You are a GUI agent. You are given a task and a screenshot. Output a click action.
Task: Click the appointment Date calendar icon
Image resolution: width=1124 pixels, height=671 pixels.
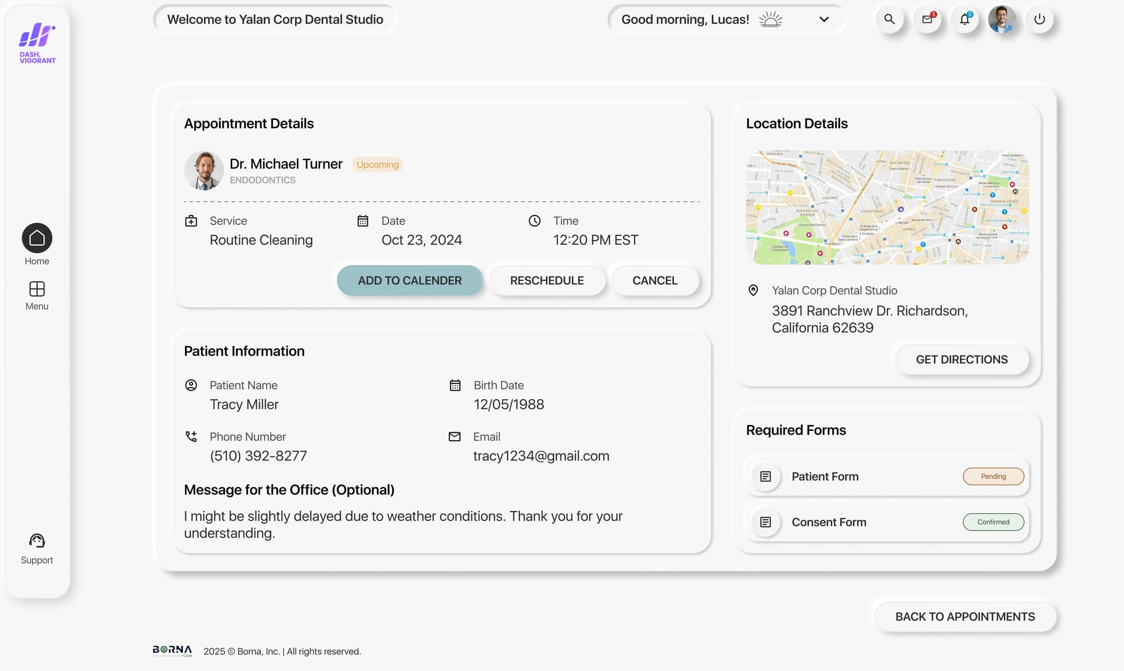coord(362,221)
